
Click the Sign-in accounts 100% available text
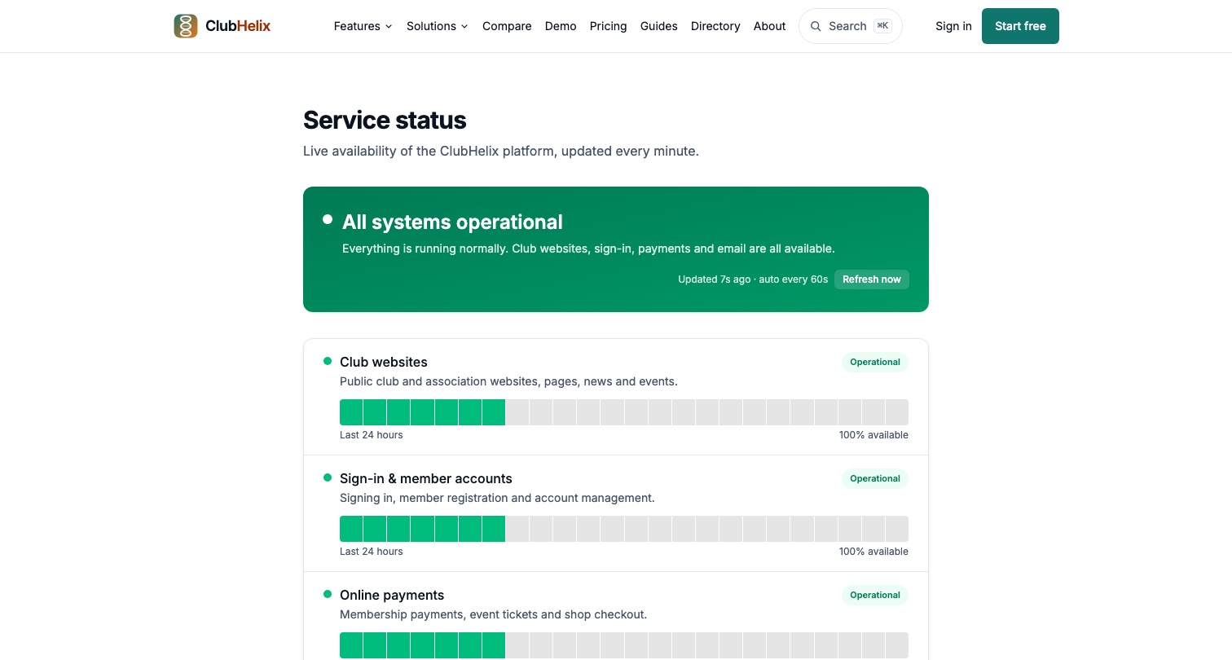pos(873,552)
